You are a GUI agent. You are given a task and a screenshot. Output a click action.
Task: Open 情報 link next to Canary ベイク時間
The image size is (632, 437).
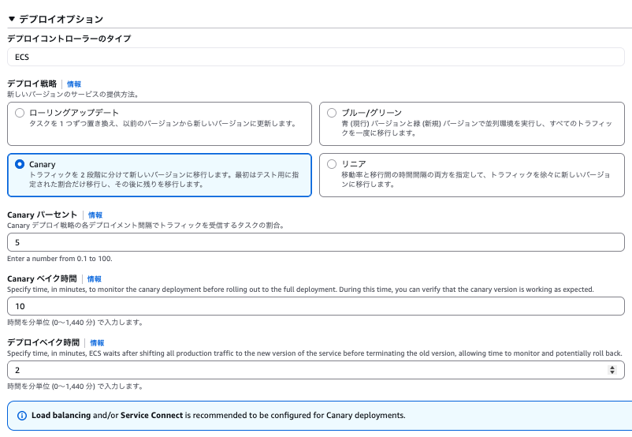point(94,279)
